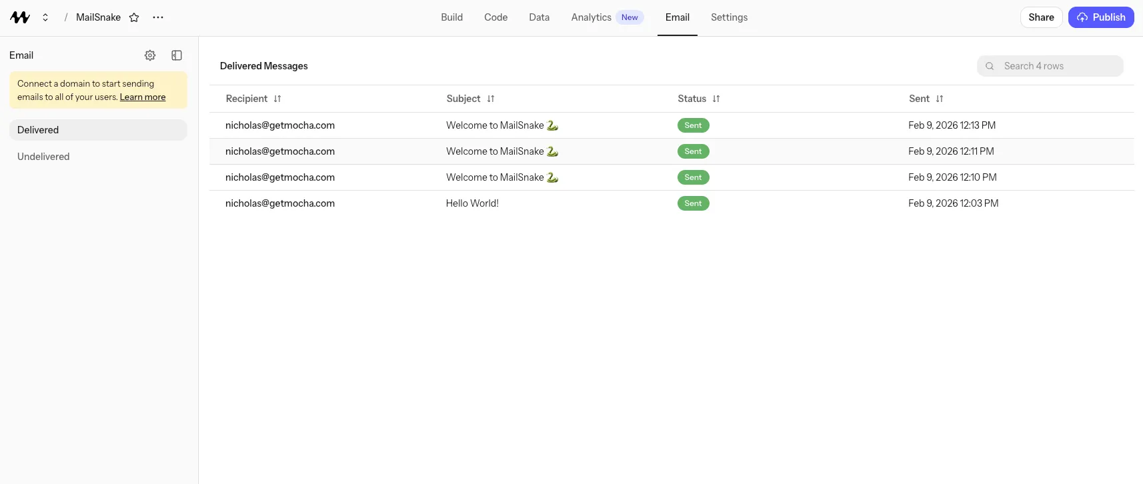This screenshot has height=484, width=1143.
Task: Click the Feb 9, 2026 12:13 PM timestamp
Action: pos(952,125)
